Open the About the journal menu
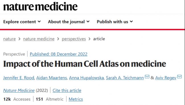This screenshot has height=105, width=185. pyautogui.click(x=69, y=22)
